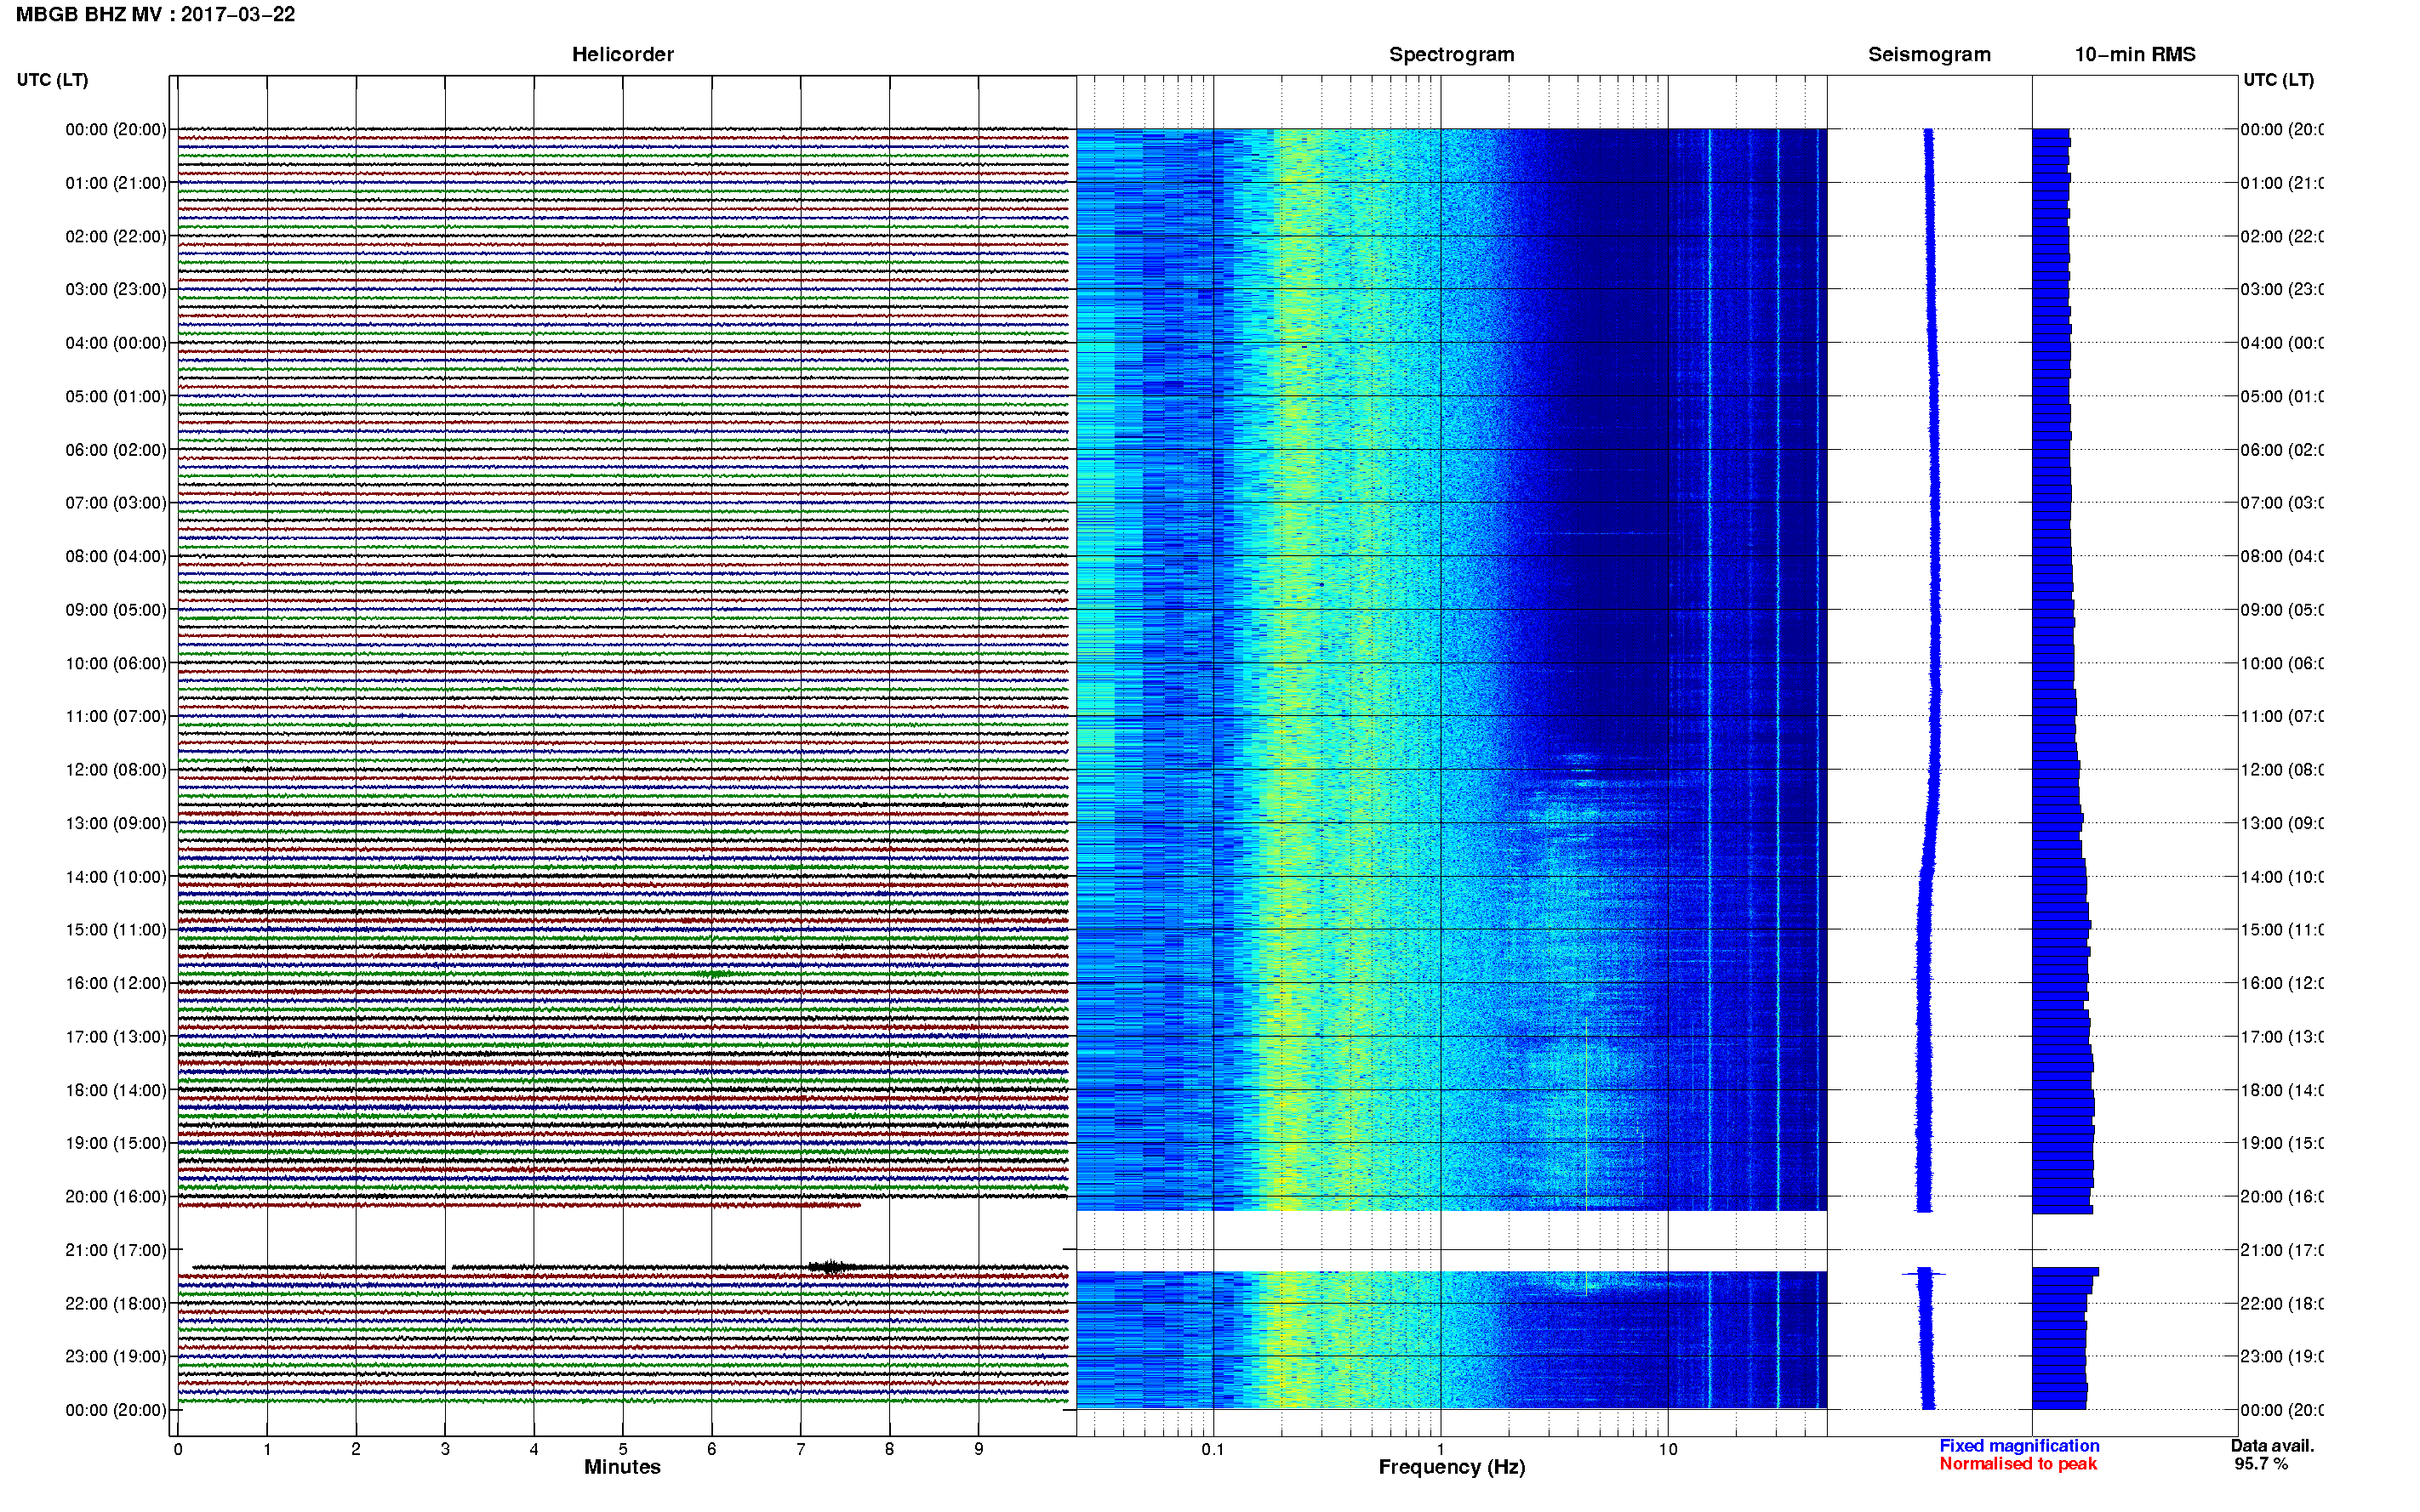Click the left '23:00 (19:00)' time label

click(x=116, y=1357)
